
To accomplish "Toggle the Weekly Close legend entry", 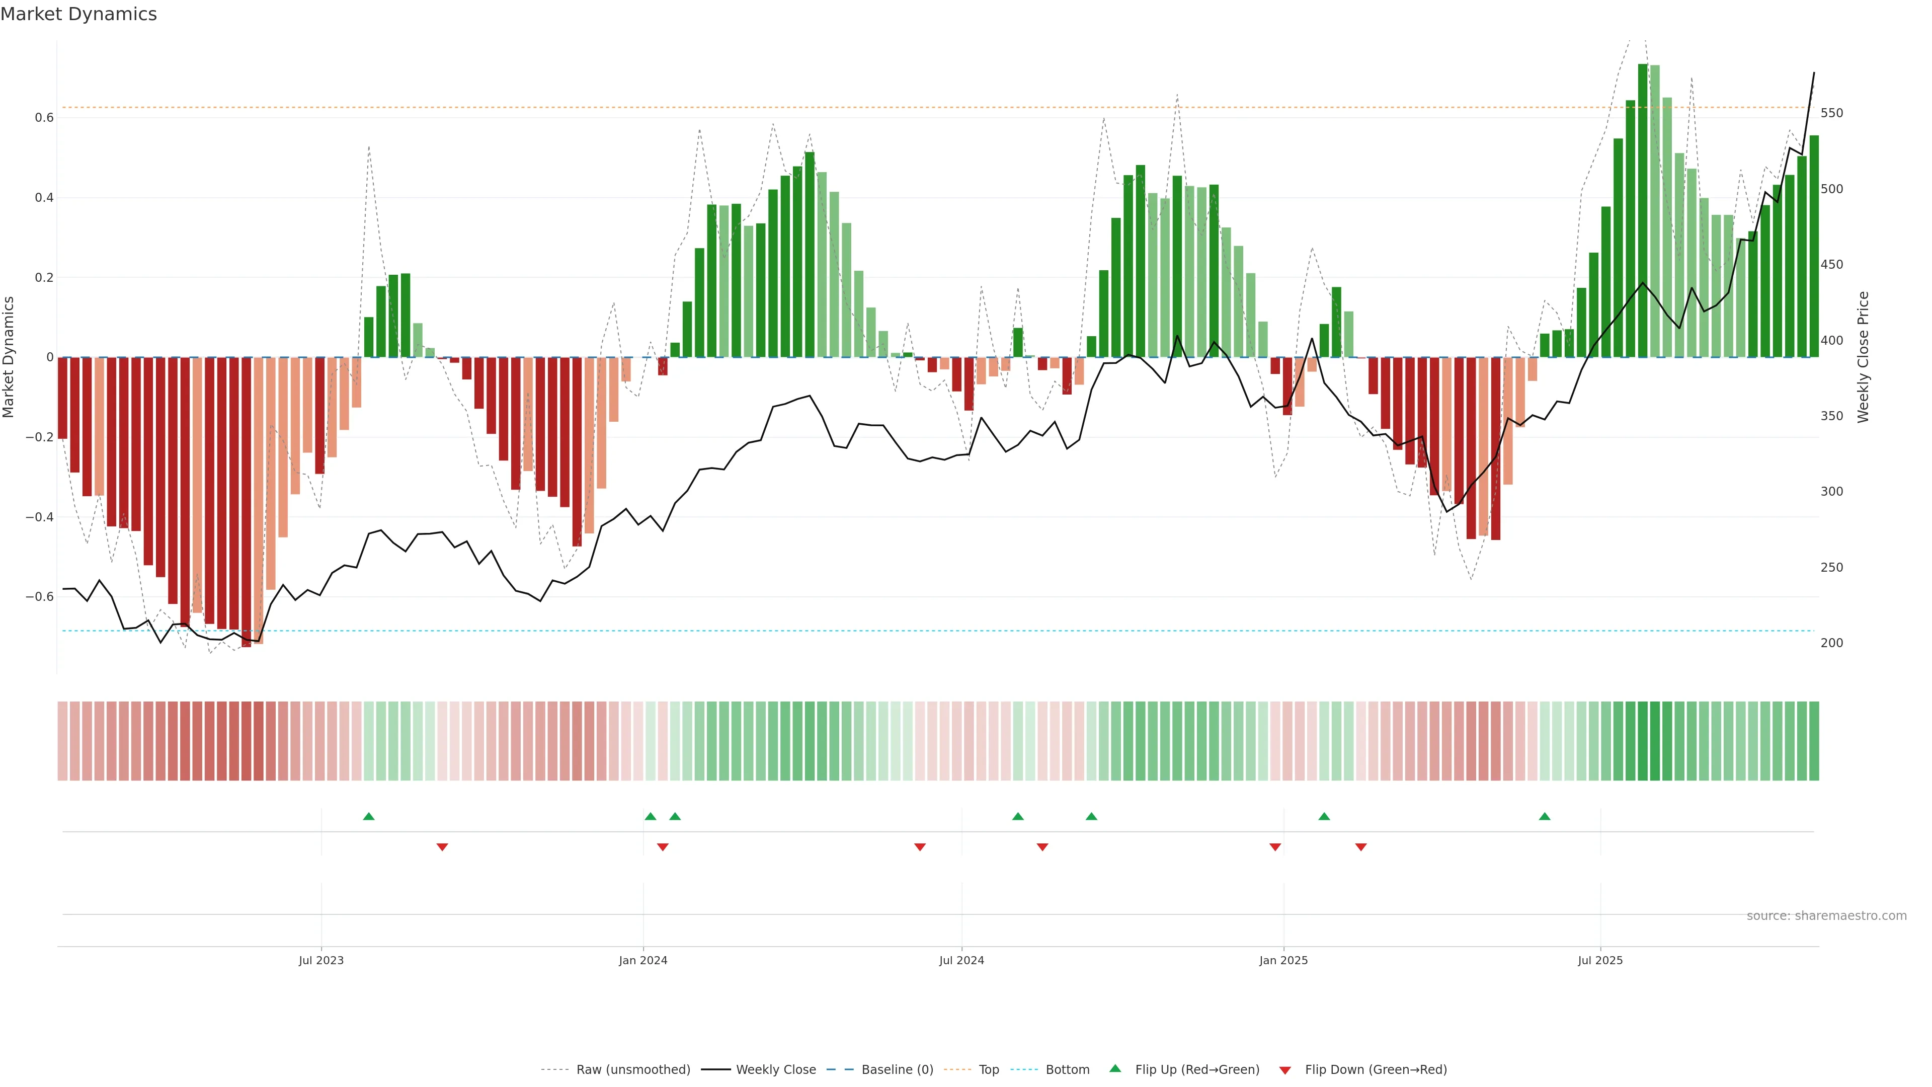I will [775, 1070].
